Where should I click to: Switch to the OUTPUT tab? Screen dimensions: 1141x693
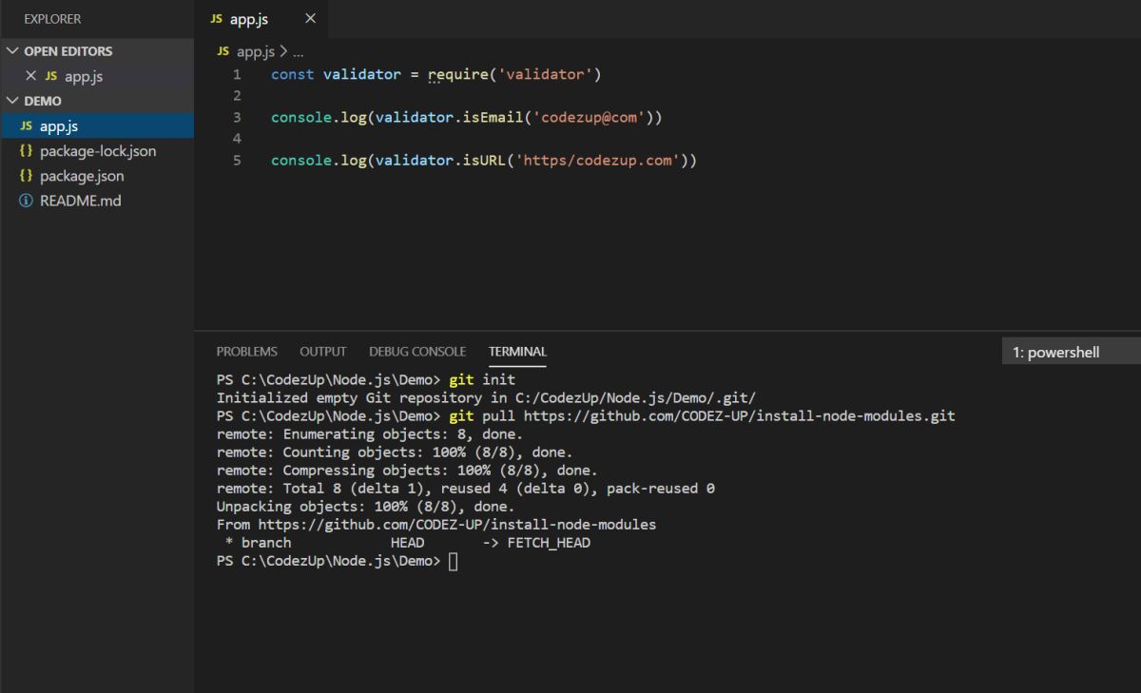[322, 351]
